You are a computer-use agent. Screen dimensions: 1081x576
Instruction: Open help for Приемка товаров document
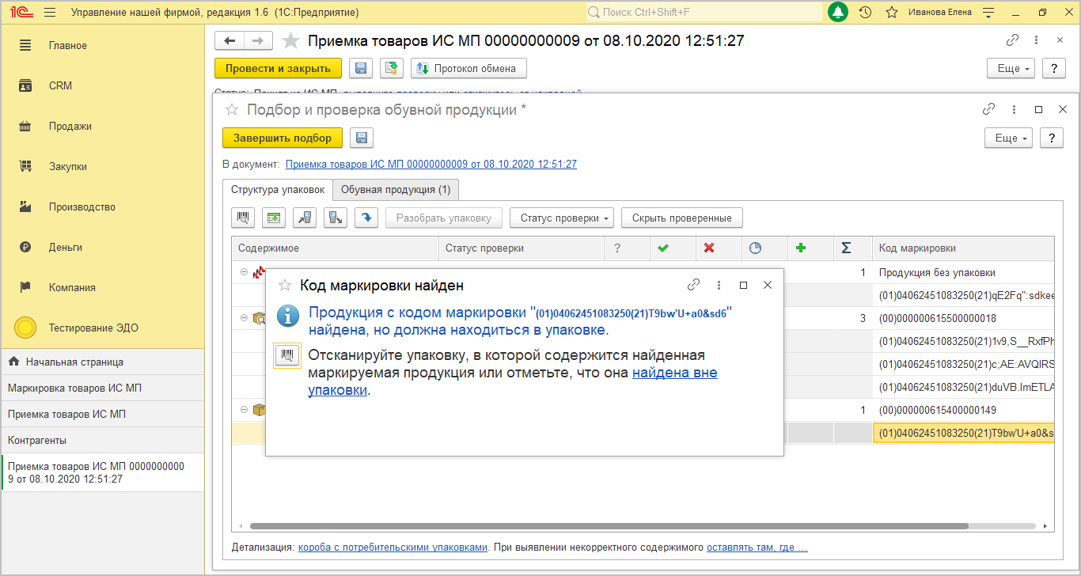[x=1053, y=69]
